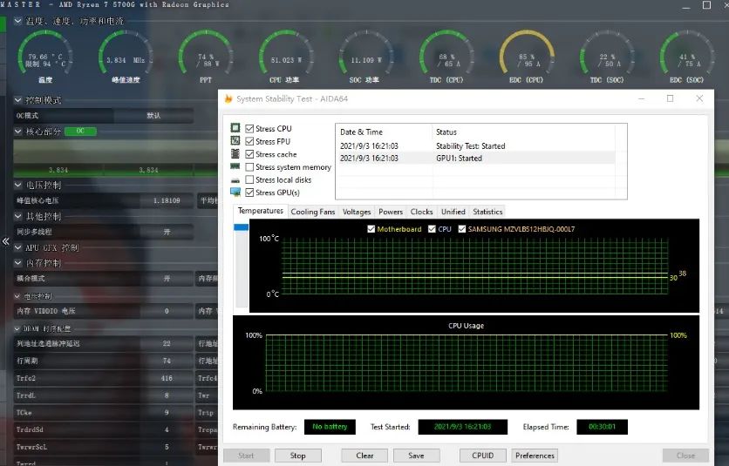Click the greyed Start button
This screenshot has width=729, height=466.
click(246, 456)
